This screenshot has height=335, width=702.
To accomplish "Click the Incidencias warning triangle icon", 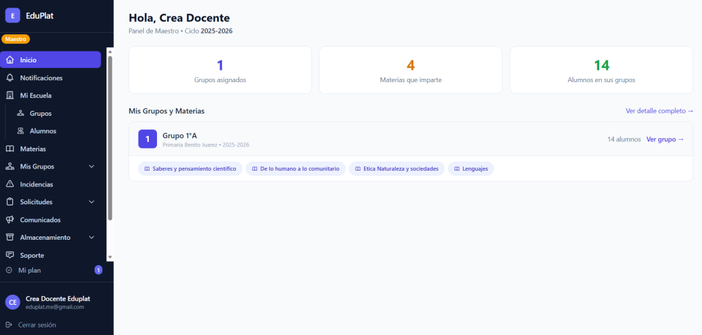I will pyautogui.click(x=10, y=184).
